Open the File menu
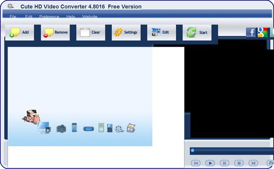Image resolution: width=274 pixels, height=169 pixels. pos(13,16)
